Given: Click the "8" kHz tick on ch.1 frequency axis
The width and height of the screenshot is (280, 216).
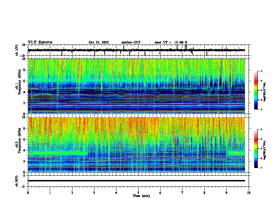Looking at the screenshot, I should (25, 70).
